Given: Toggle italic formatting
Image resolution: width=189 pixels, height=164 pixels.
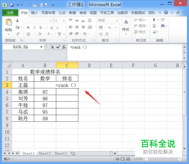Looking at the screenshot, I should (x=34, y=28).
